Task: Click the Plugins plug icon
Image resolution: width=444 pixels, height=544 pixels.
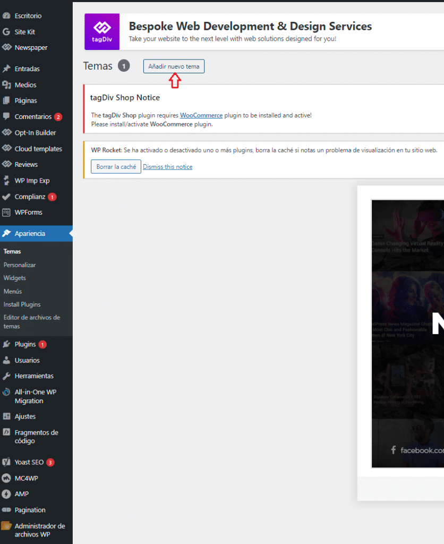Action: tap(6, 344)
